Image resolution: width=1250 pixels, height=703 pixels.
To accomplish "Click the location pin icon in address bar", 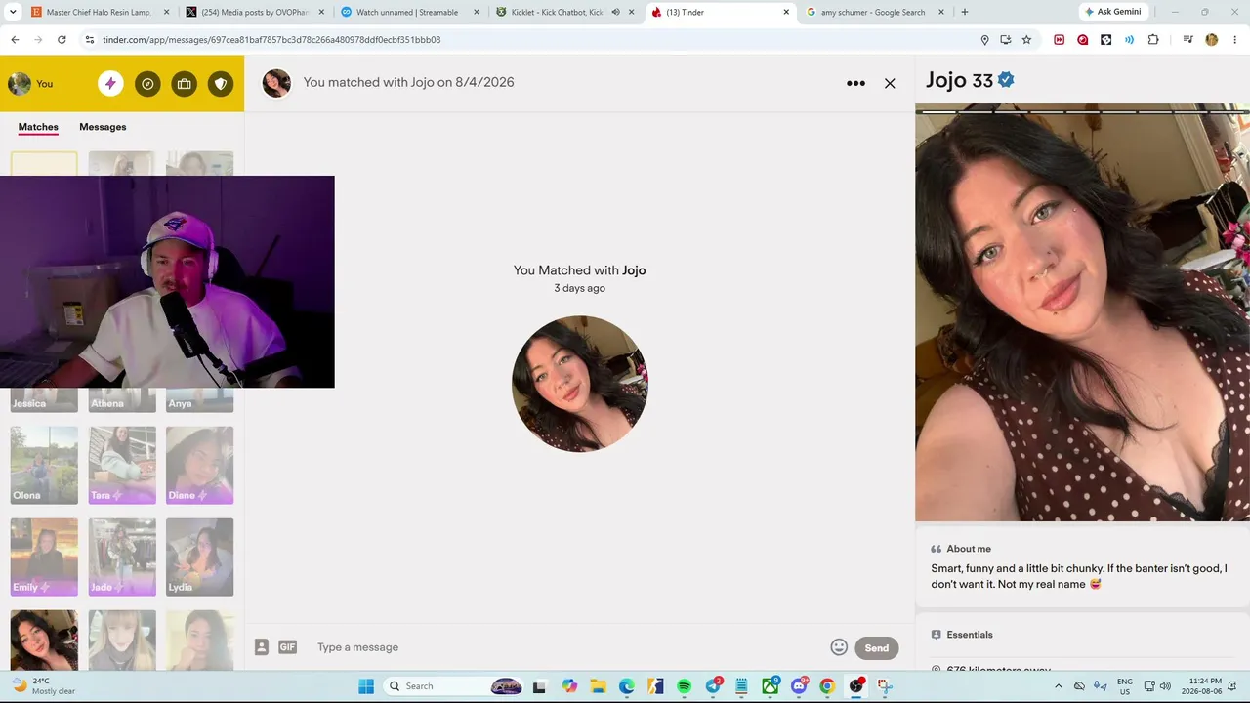I will coord(984,40).
